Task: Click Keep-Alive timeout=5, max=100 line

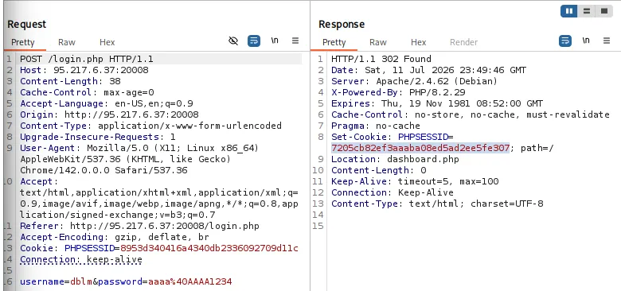Action: (415, 181)
